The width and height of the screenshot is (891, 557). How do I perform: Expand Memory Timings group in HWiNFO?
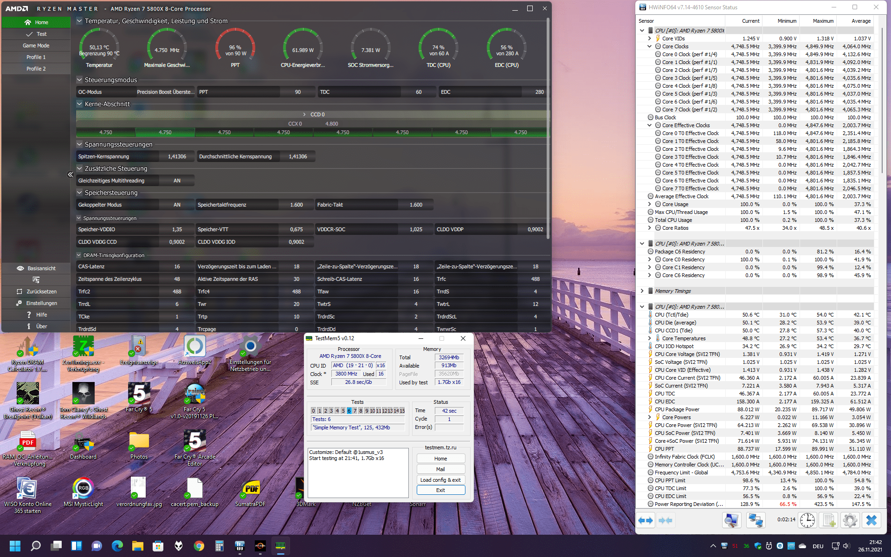pyautogui.click(x=642, y=291)
